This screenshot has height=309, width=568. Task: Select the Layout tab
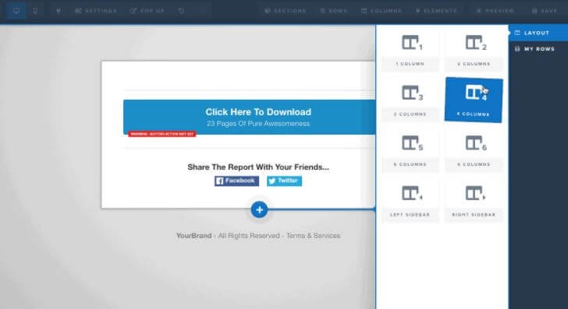point(538,33)
